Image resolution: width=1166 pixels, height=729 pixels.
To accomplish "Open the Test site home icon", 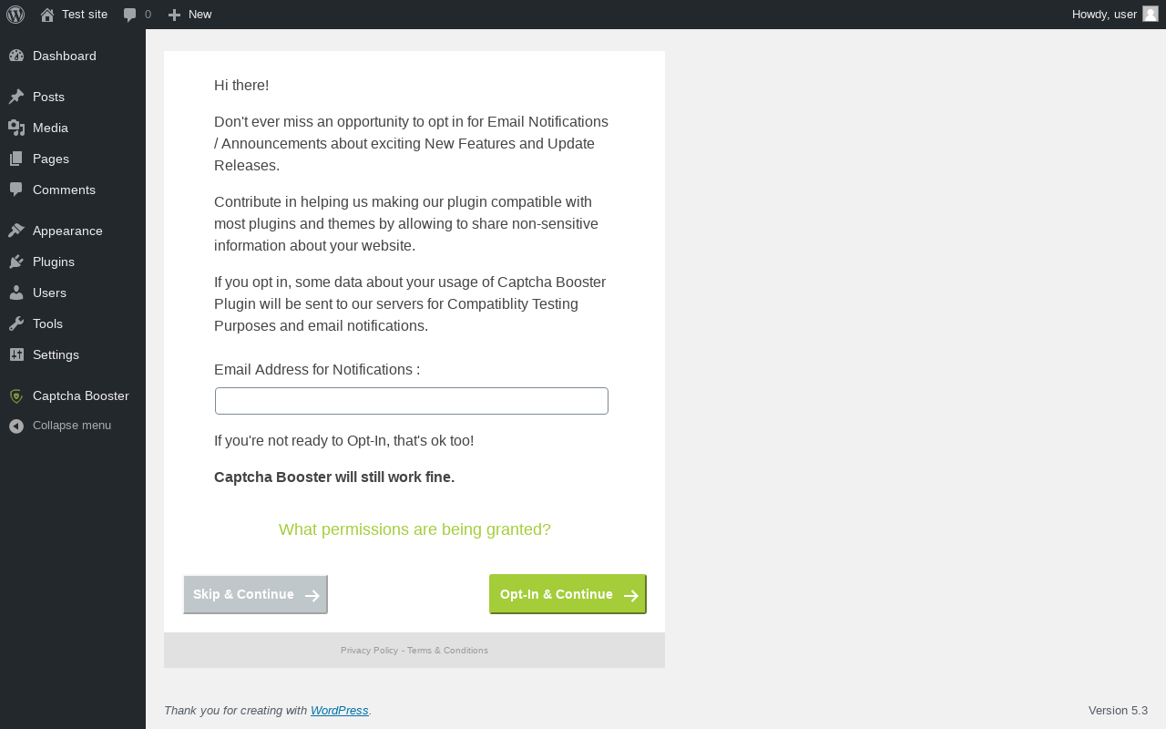I will tap(47, 15).
